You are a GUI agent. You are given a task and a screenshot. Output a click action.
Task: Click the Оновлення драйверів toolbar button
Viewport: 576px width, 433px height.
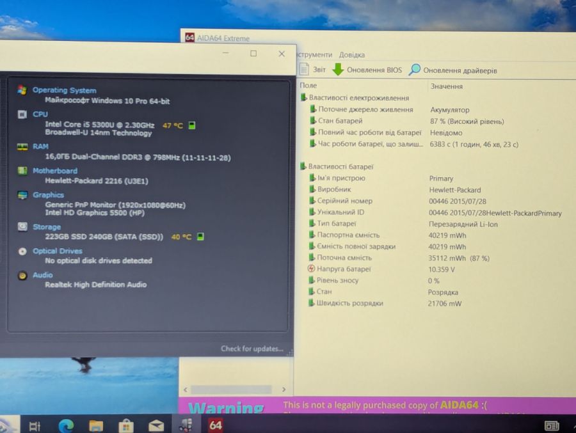tap(452, 70)
